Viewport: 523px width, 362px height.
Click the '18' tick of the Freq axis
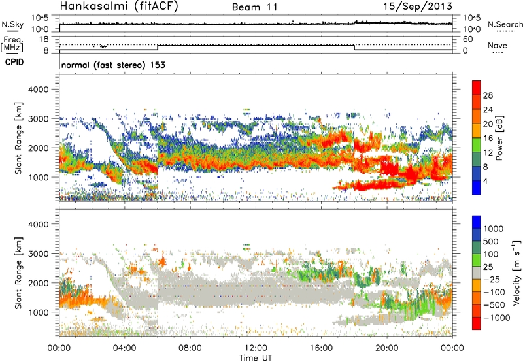click(x=44, y=39)
